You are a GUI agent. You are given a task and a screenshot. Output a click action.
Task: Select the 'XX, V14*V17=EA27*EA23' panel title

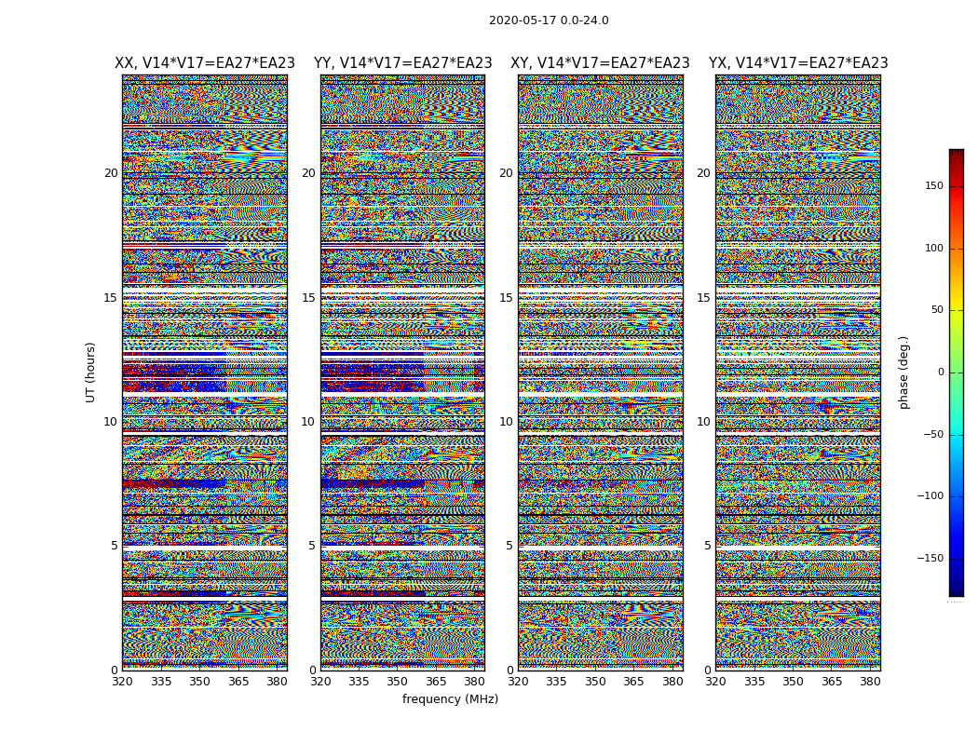205,63
